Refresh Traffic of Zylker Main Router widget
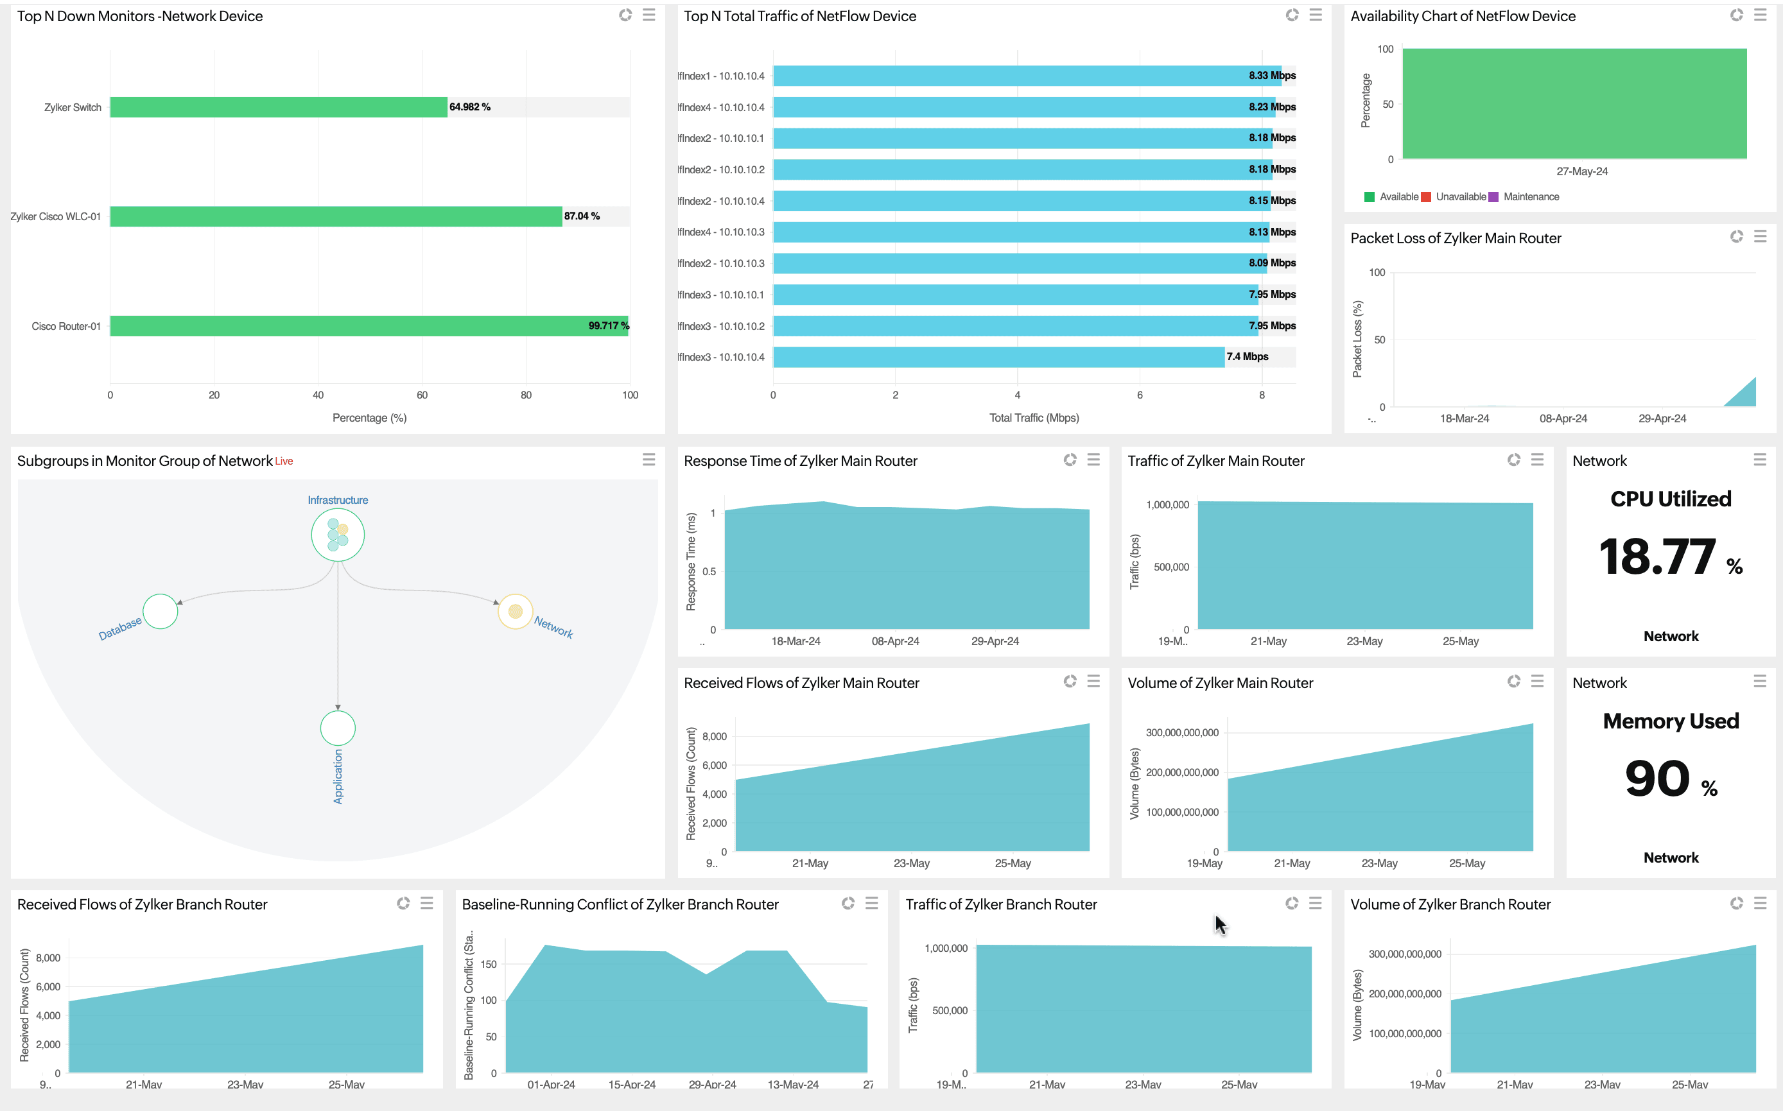Screen dimensions: 1783x1111 1513,460
